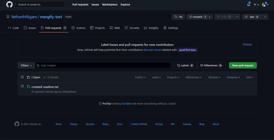Open the Contact GitHub footer link

click(139, 124)
